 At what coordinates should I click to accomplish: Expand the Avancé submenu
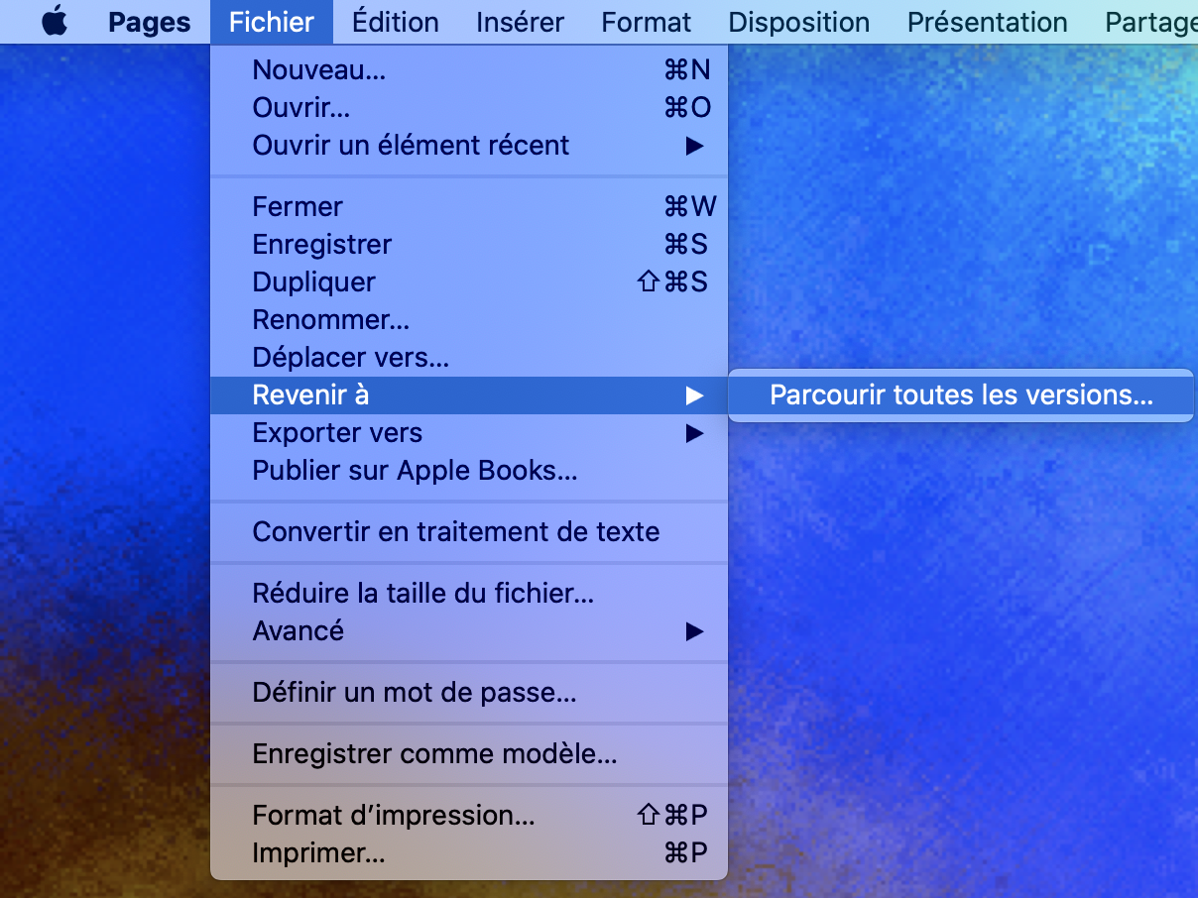[469, 630]
